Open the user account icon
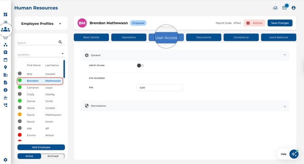Image resolution: width=304 pixels, height=164 pixels. tap(294, 8)
